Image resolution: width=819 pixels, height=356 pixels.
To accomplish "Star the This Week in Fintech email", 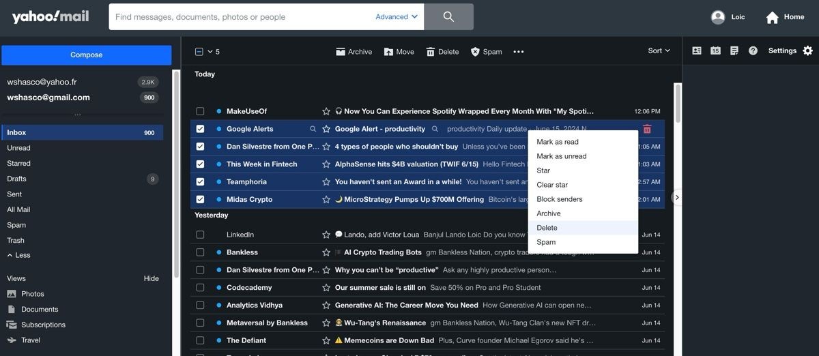I will (x=326, y=164).
